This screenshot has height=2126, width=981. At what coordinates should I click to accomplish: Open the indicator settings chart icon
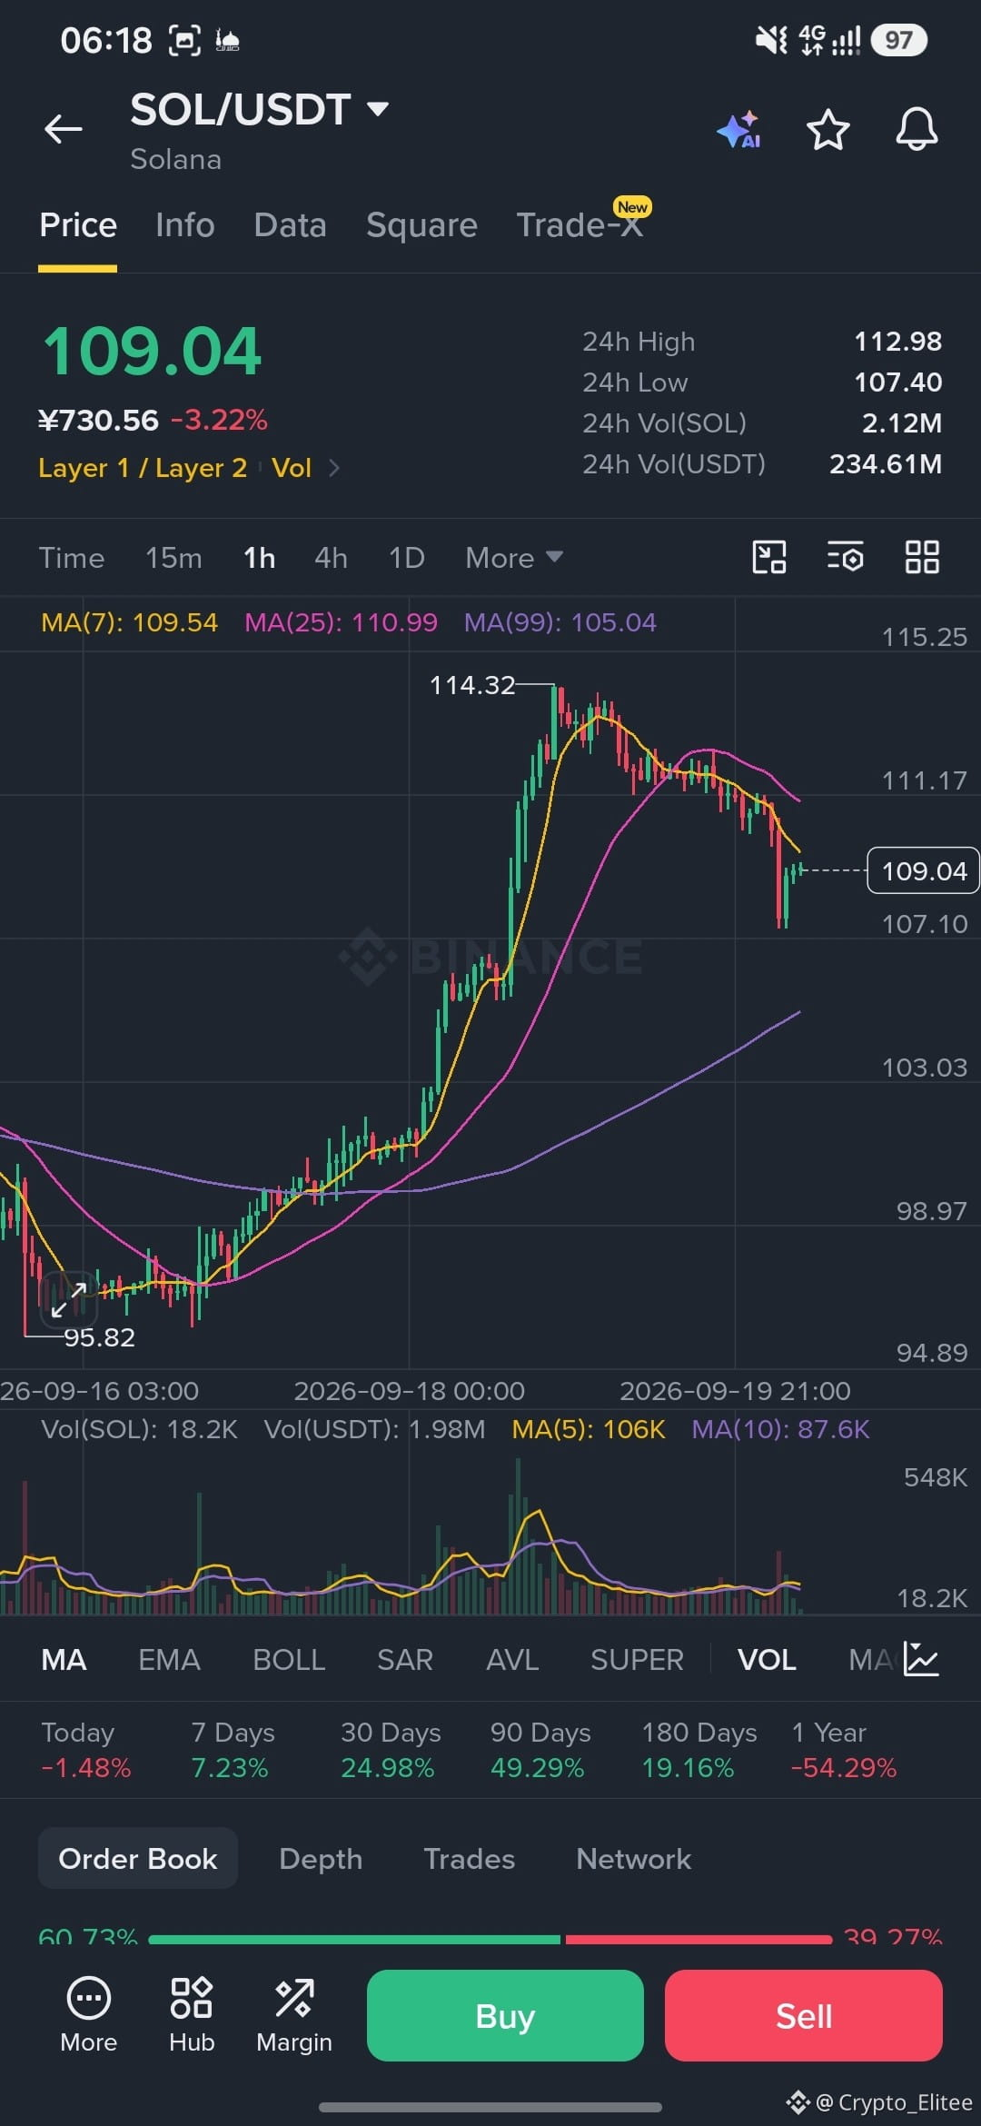click(921, 1660)
